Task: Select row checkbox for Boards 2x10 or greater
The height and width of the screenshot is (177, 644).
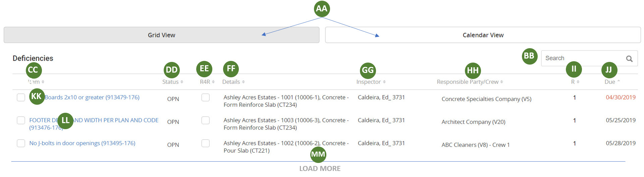Action: pos(21,97)
